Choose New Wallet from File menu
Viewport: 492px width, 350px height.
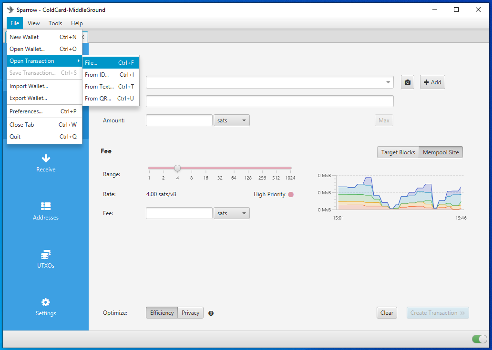tap(44, 37)
